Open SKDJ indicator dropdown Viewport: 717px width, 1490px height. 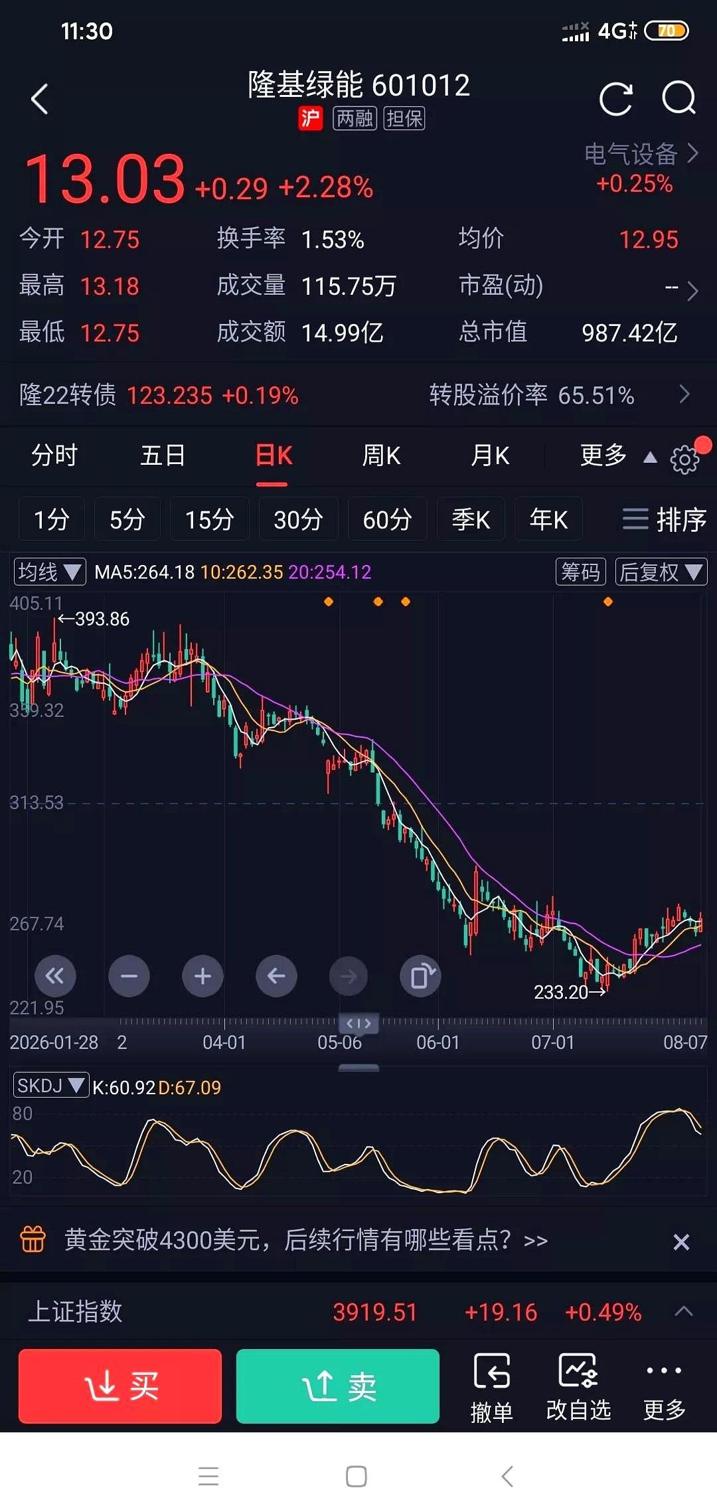coord(51,1085)
